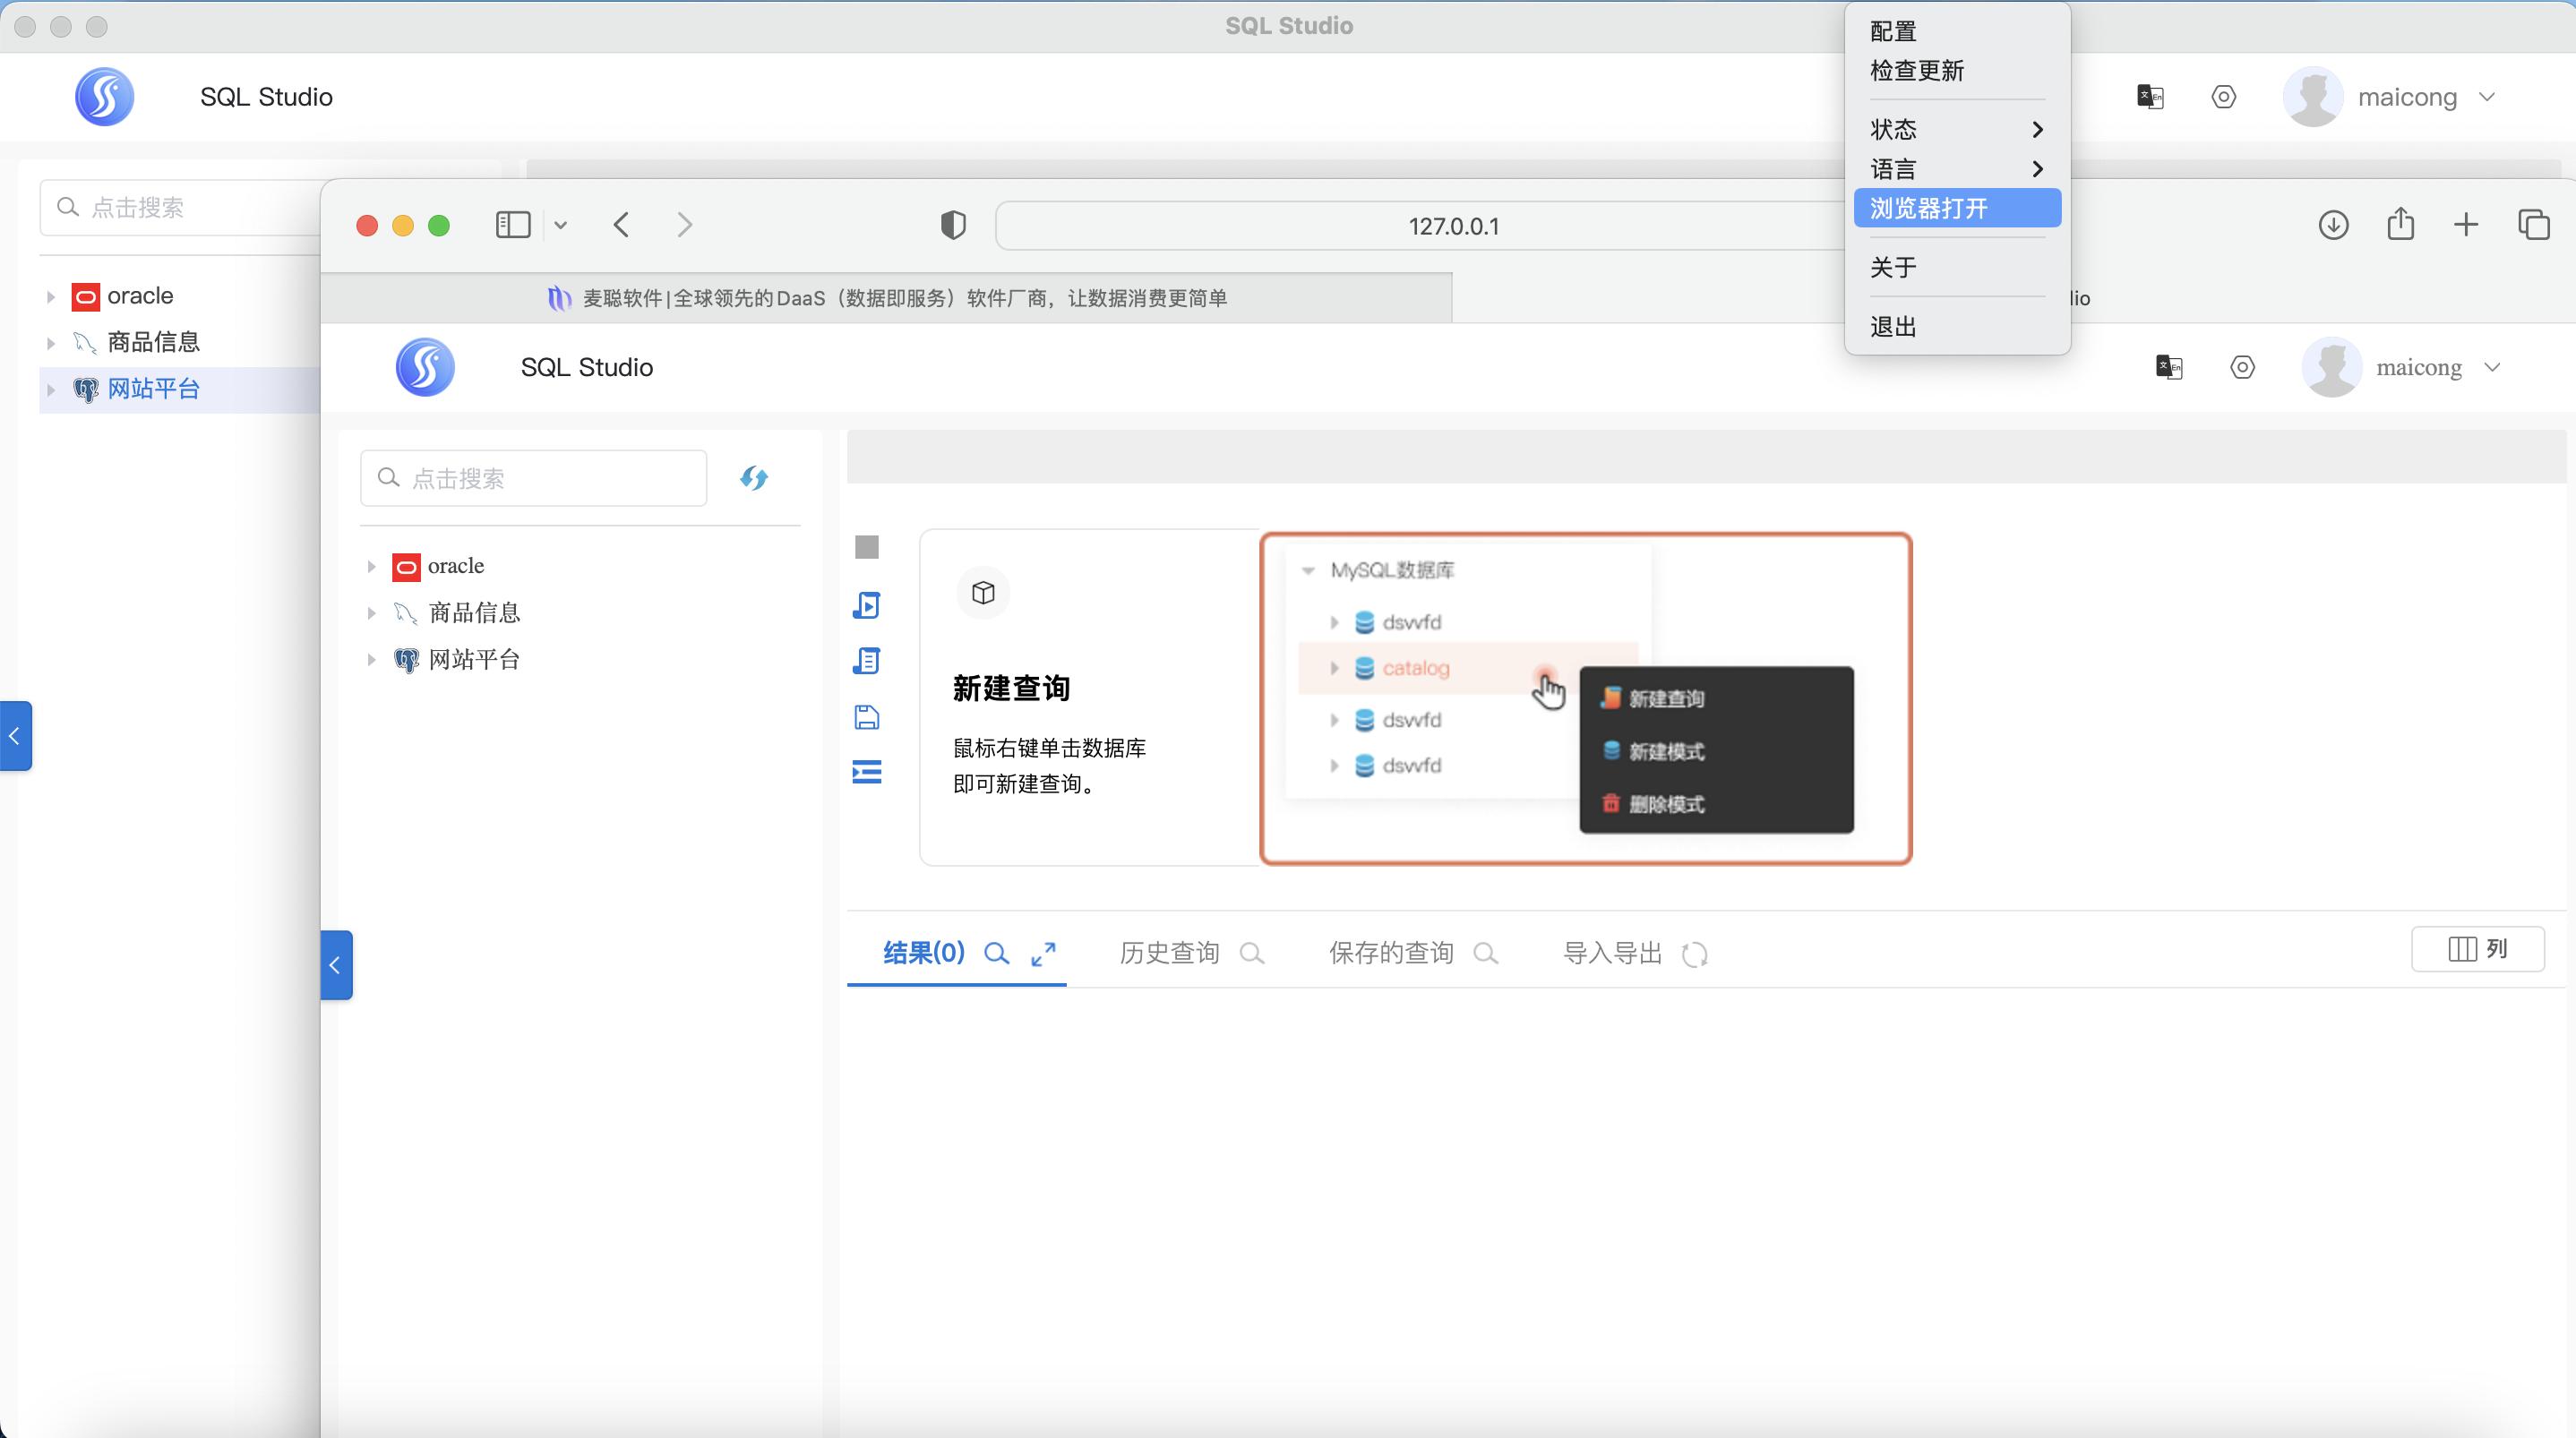The image size is (2576, 1438).
Task: Collapse the left panel with the chevron arrow
Action: click(x=336, y=965)
